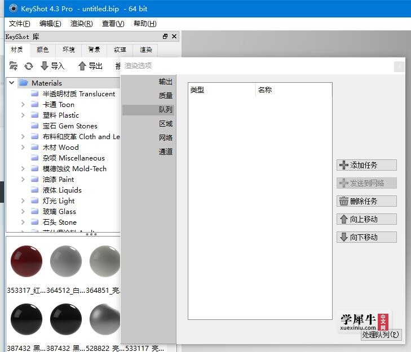Click the 向下移动 button
The image size is (411, 352).
[x=366, y=237]
